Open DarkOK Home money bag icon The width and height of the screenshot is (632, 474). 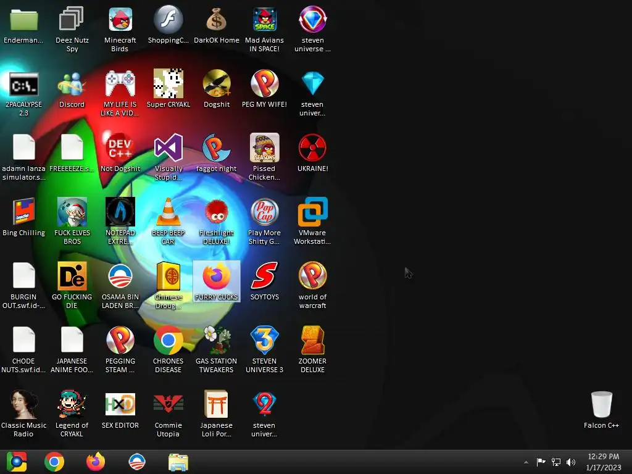point(217,20)
